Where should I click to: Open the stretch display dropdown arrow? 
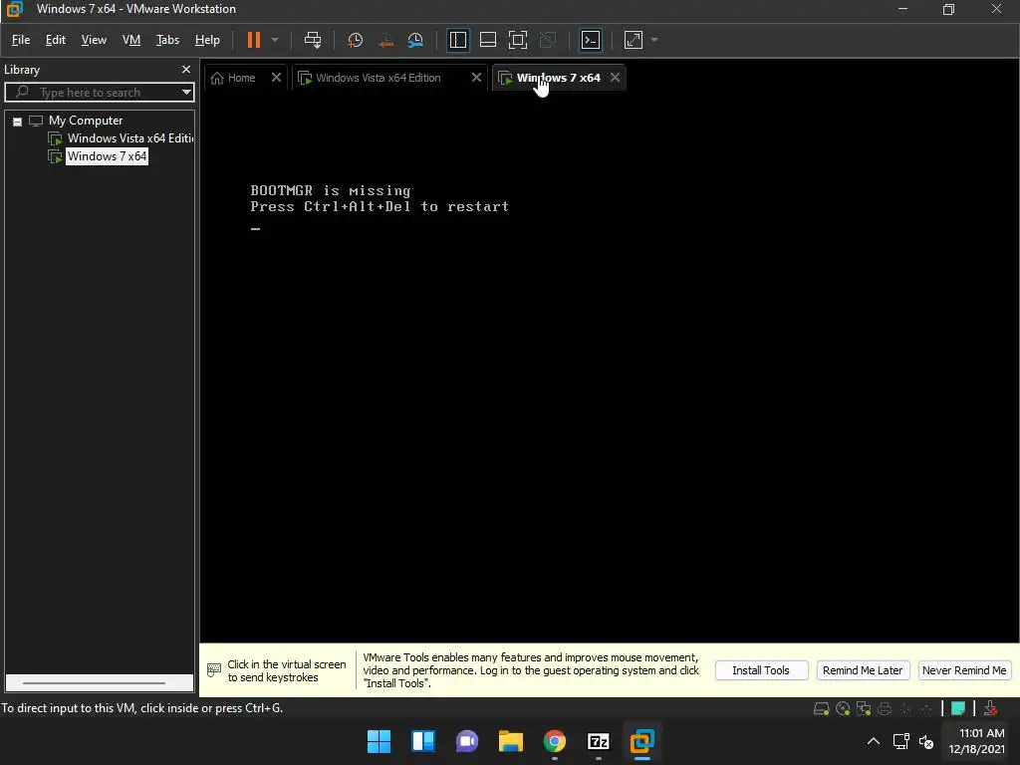click(654, 40)
